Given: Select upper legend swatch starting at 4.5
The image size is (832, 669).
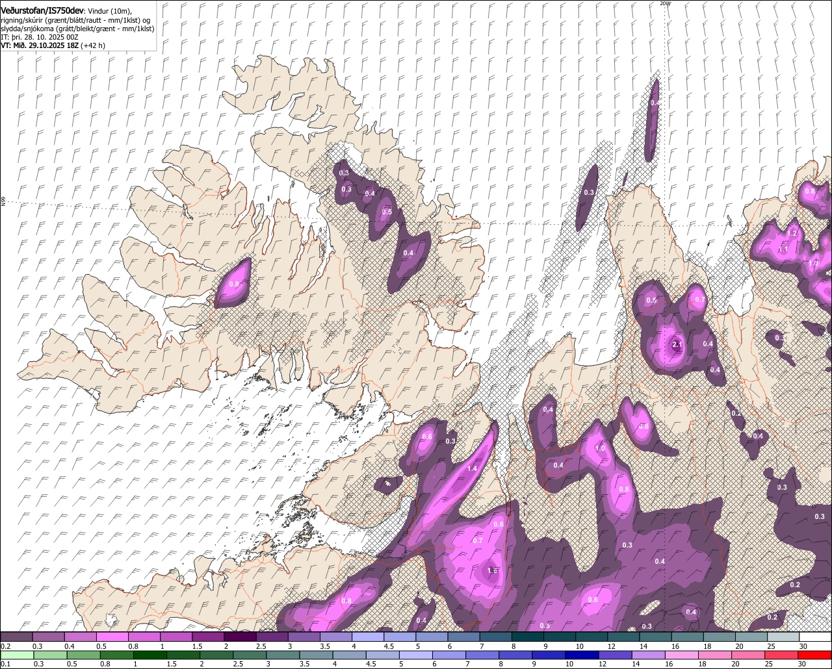Looking at the screenshot, I should [400, 637].
